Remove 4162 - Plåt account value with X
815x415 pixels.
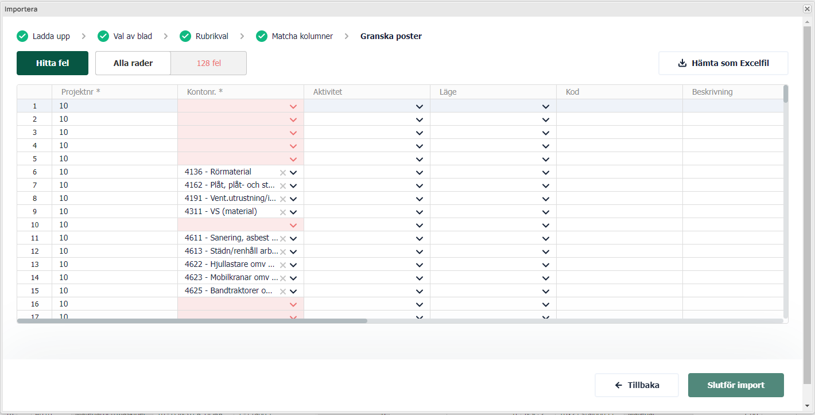click(x=282, y=186)
